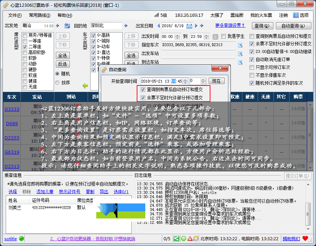Adjust departure start time 00:00 spinner

[x=177, y=36]
